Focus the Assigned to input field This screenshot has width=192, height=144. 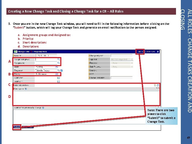click(46, 63)
